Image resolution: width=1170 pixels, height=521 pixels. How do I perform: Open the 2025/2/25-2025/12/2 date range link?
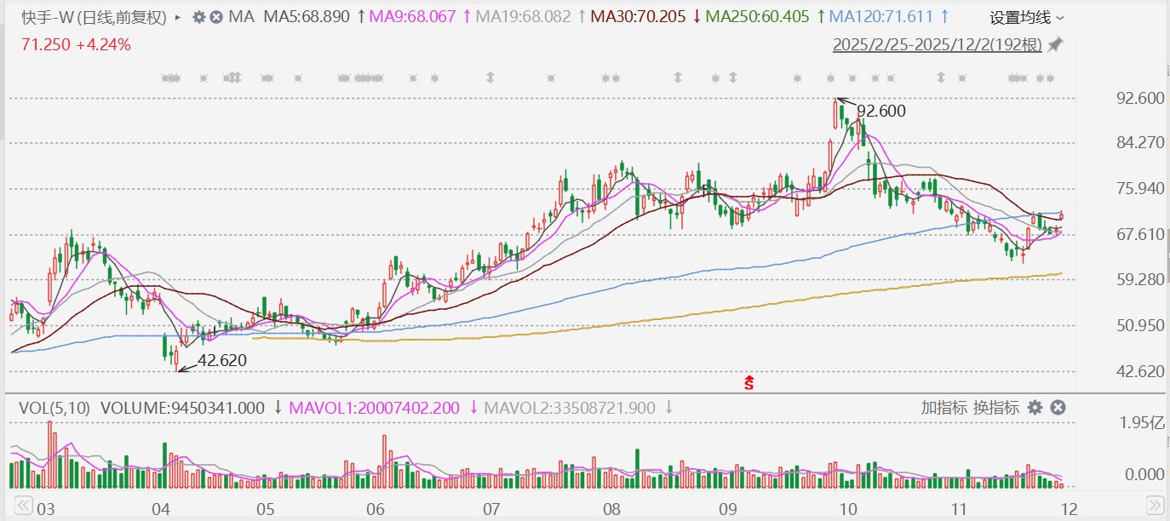(x=937, y=45)
